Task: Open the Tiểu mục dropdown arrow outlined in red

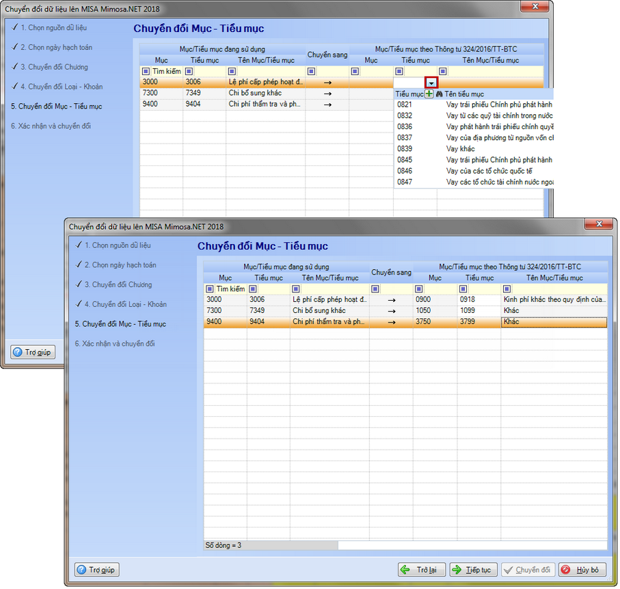Action: (x=431, y=82)
